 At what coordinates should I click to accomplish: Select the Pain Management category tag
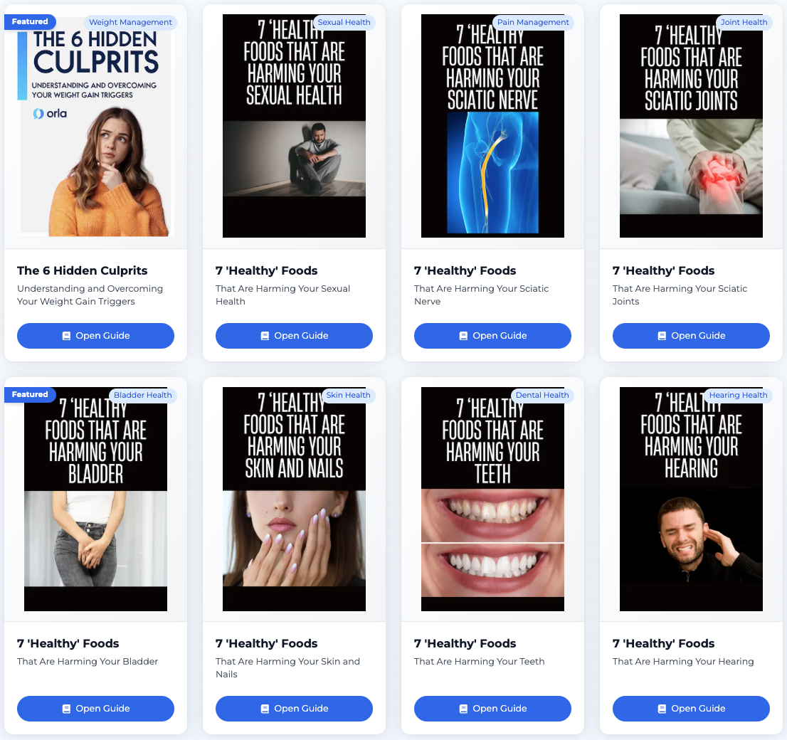tap(533, 22)
